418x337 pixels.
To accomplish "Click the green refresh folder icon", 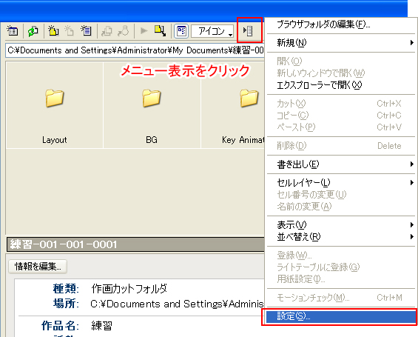I will tap(33, 31).
